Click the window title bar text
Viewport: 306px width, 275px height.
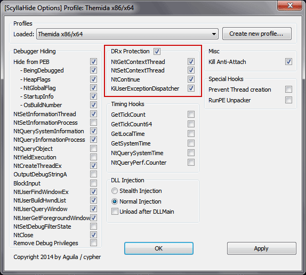click(x=69, y=8)
